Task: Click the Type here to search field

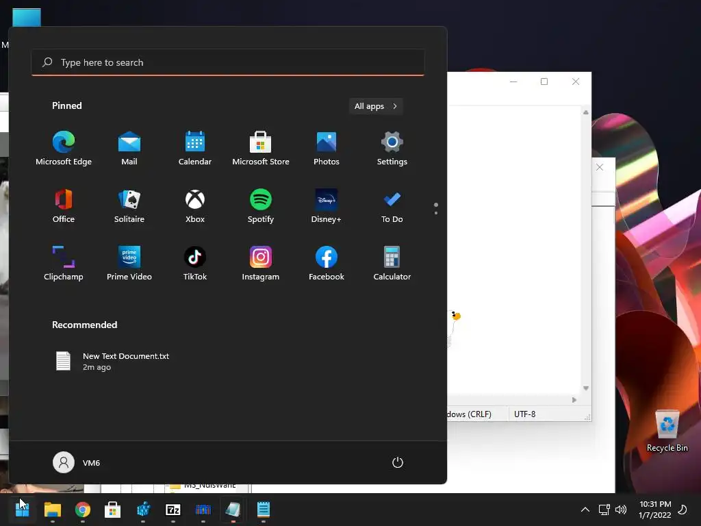Action: 227,62
